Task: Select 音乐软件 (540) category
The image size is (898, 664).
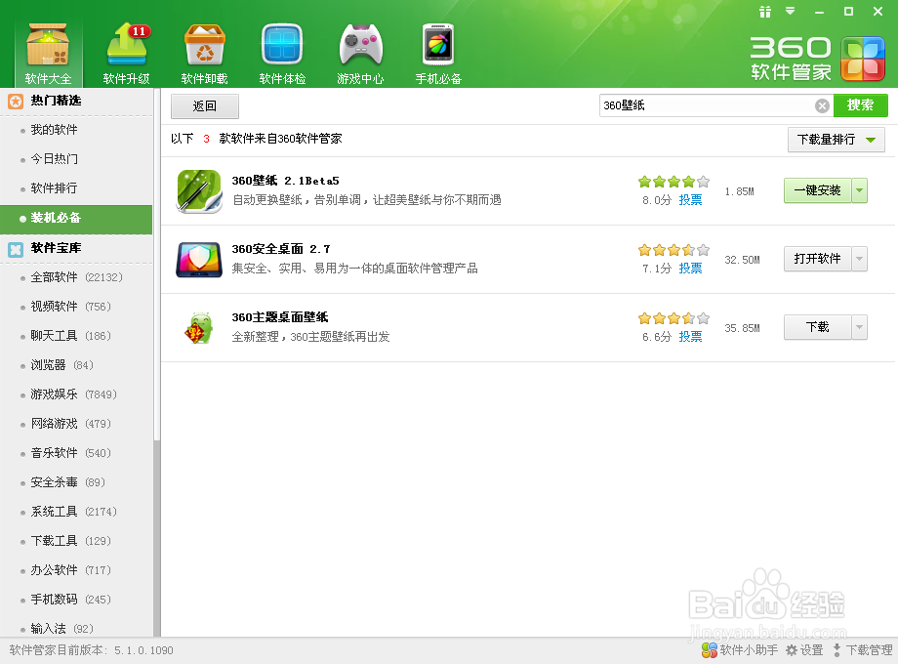Action: pyautogui.click(x=71, y=453)
